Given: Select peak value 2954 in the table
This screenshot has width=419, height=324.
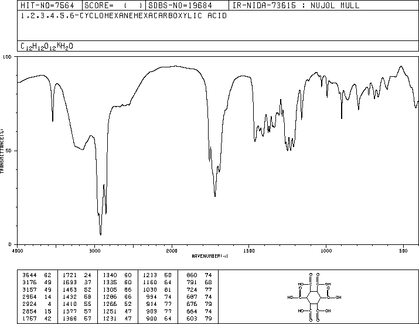Looking at the screenshot, I should click(x=29, y=296).
